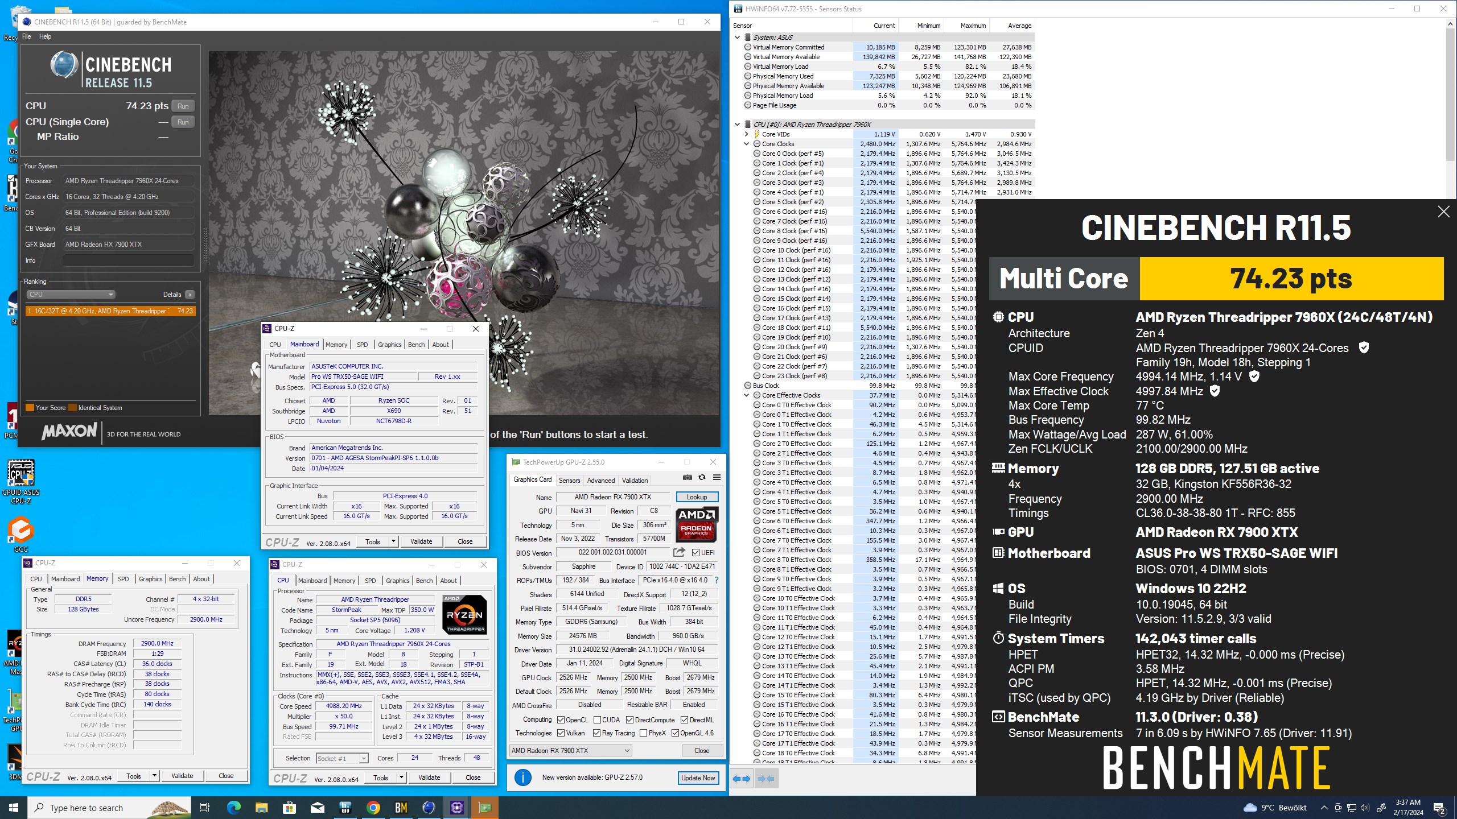This screenshot has width=1457, height=819.
Task: Toggle the DirectCompute checkbox in GPU-Z
Action: coord(629,719)
